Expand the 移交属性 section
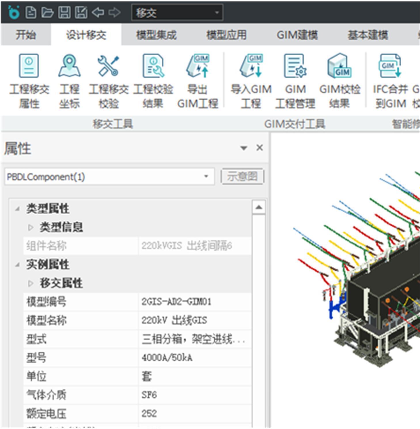Screen dimensions: 420x429 pos(31,283)
